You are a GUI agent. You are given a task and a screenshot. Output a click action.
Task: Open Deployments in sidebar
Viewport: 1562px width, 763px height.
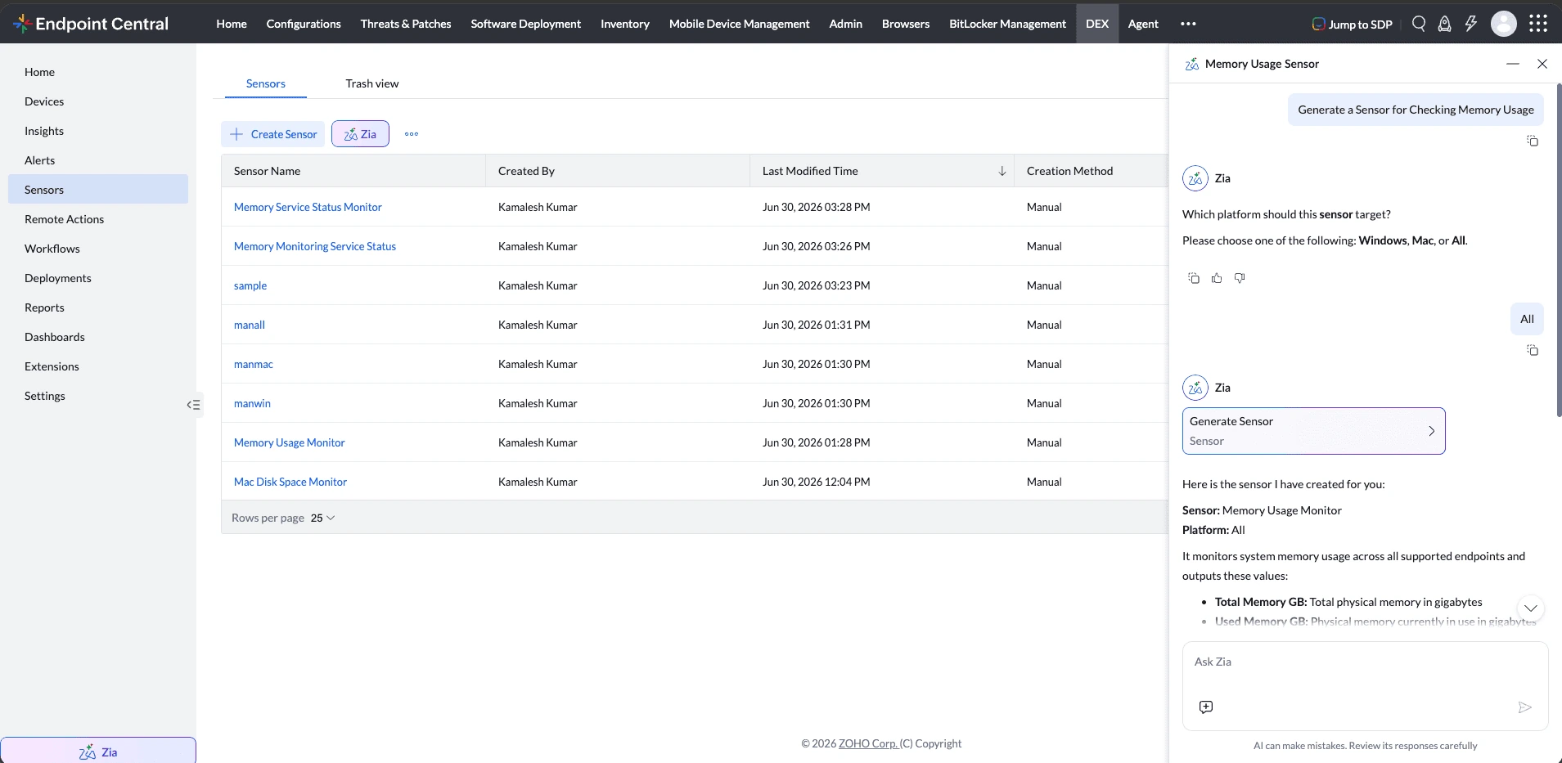[98, 278]
